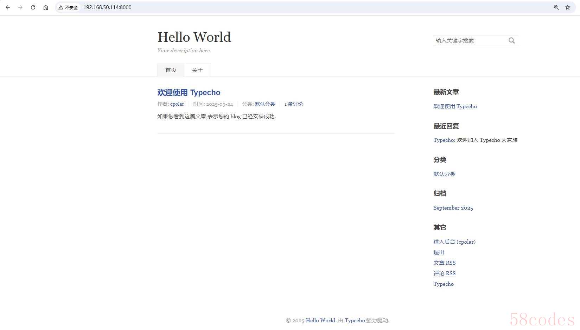View author cpolar's page
Screen dimensions: 580x330
pos(177,104)
